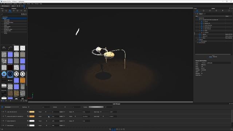Image resolution: width=233 pixels, height=131 pixels.
Task: Click color swatch of Sphere Material #1
Action: coord(32,121)
